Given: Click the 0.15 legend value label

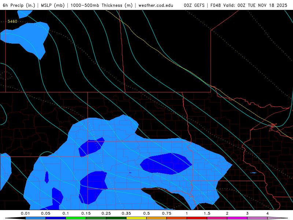Looking at the screenshot, I should click(x=86, y=213).
